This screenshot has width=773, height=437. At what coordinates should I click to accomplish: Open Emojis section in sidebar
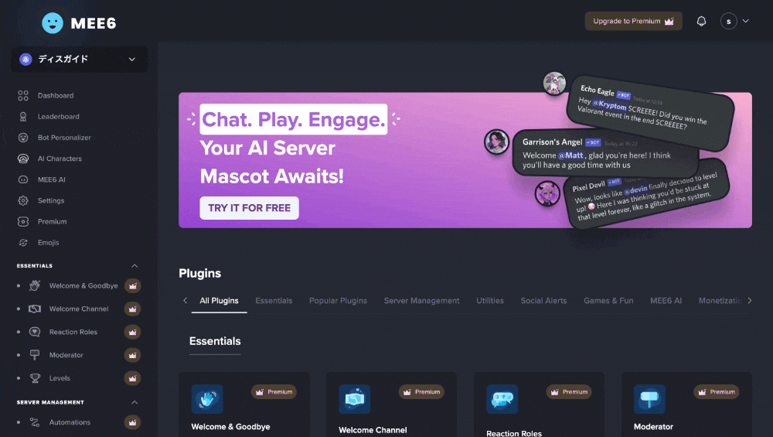48,243
